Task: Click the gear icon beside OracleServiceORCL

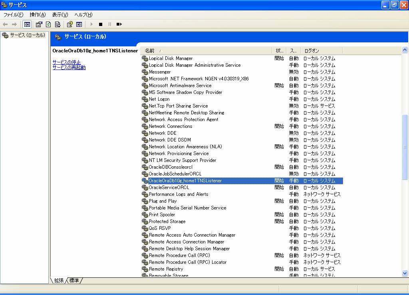Action: coord(145,187)
